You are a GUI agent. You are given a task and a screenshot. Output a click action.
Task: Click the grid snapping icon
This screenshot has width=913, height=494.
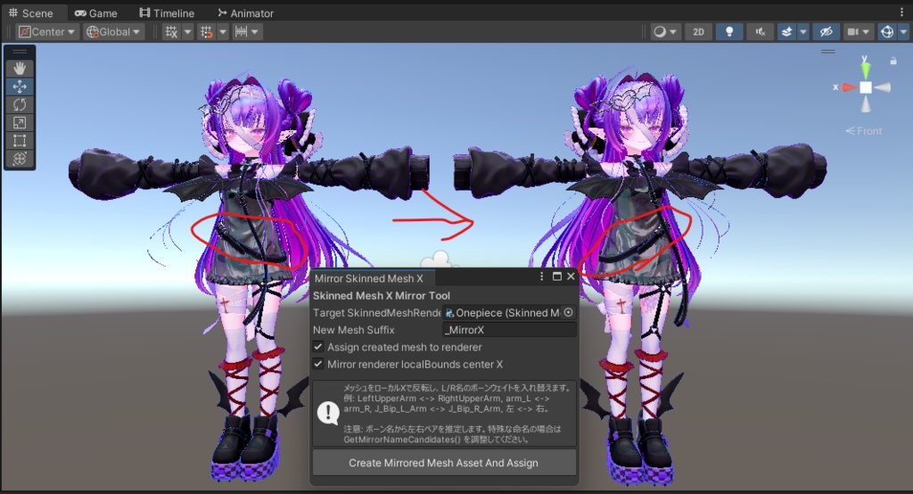206,32
